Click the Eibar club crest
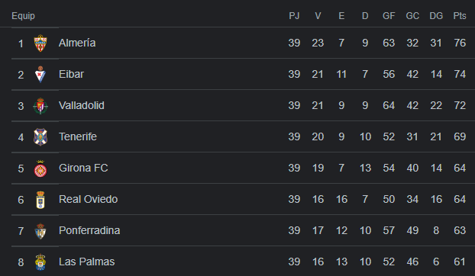The height and width of the screenshot is (276, 475). coord(40,75)
